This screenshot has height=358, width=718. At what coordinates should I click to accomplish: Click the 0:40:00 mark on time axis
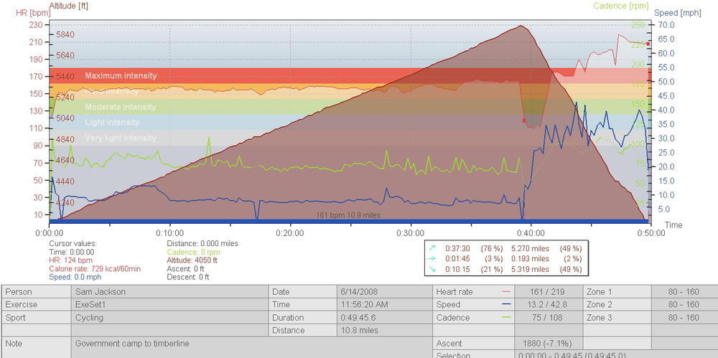[531, 232]
